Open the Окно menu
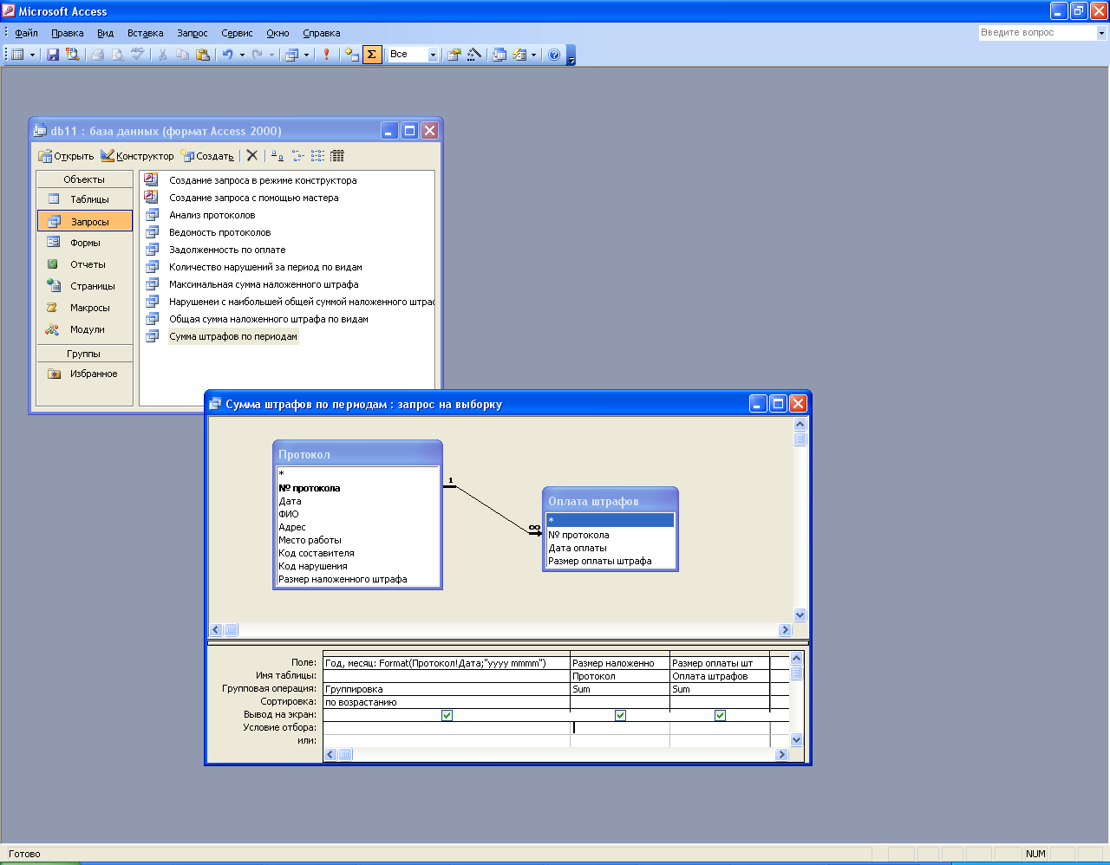1110x865 pixels. click(277, 33)
